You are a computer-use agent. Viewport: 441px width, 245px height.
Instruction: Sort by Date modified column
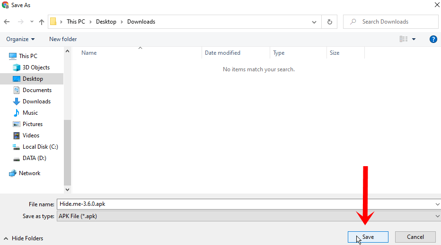[222, 53]
